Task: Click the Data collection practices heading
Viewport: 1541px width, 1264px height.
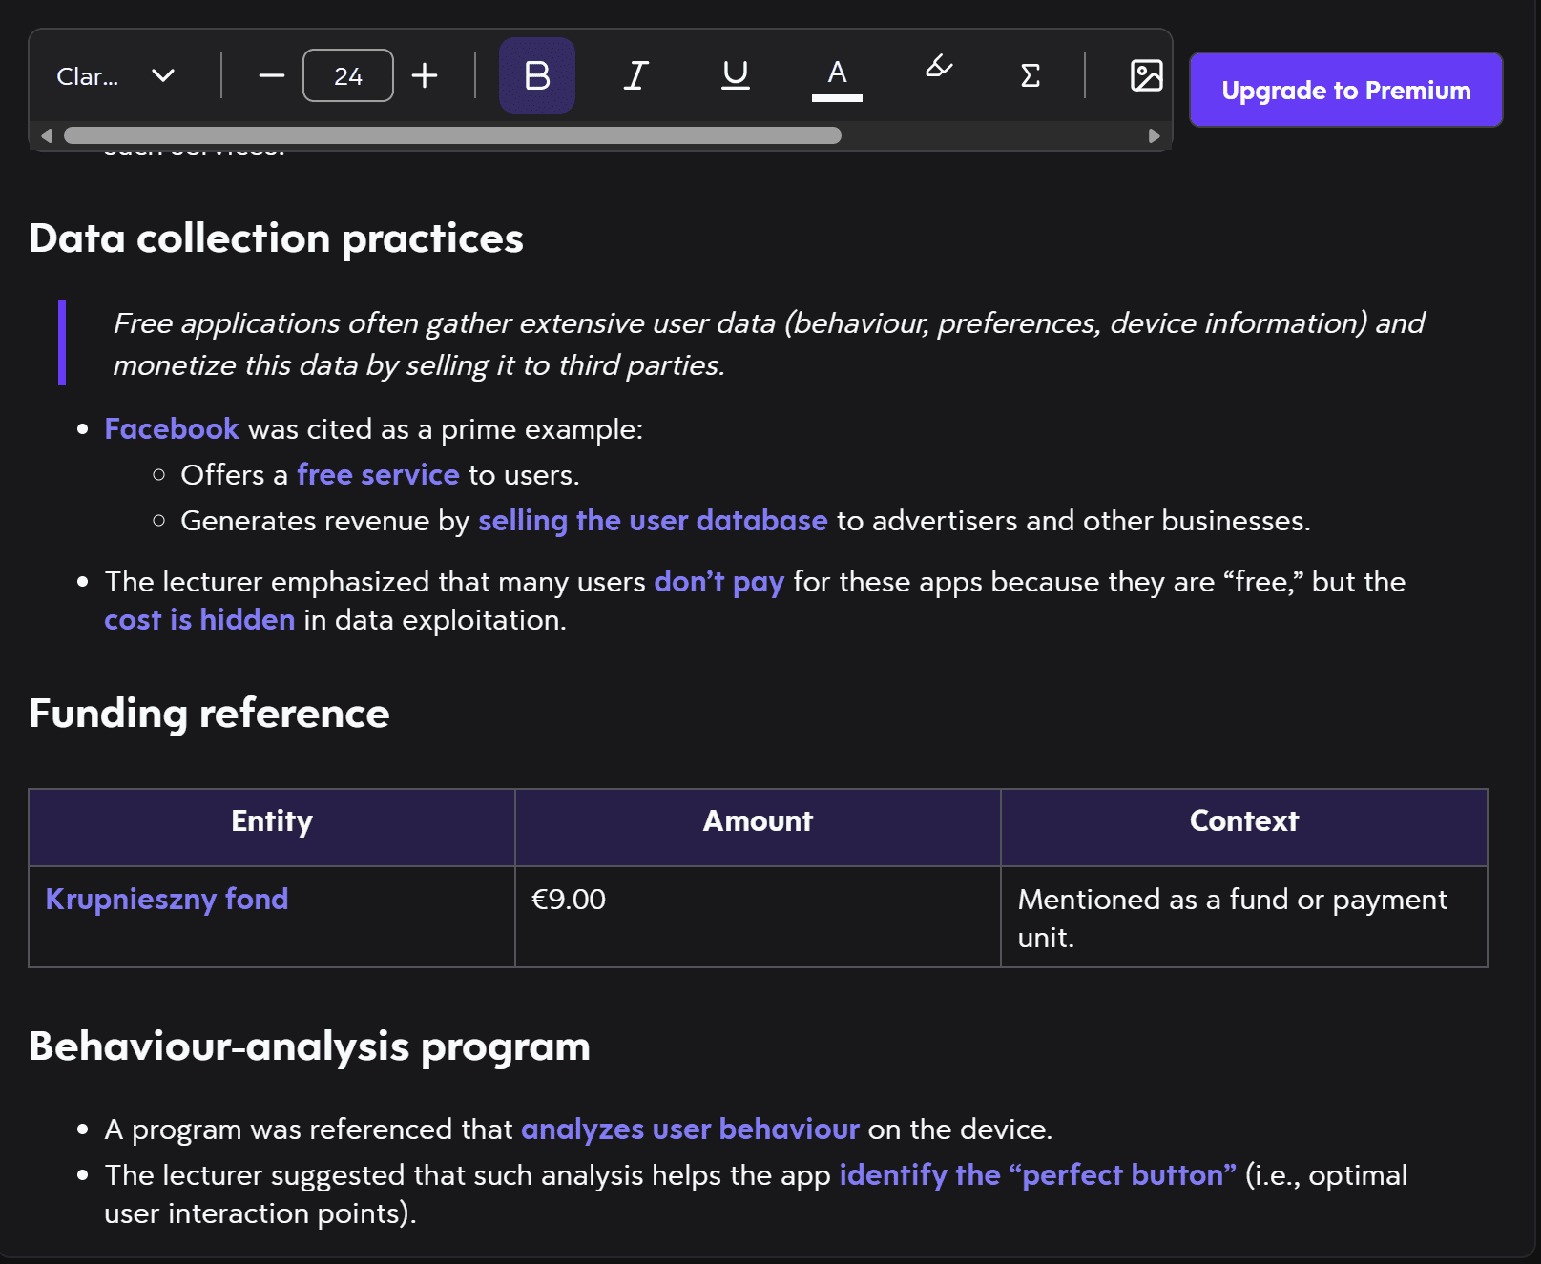Action: click(x=276, y=238)
